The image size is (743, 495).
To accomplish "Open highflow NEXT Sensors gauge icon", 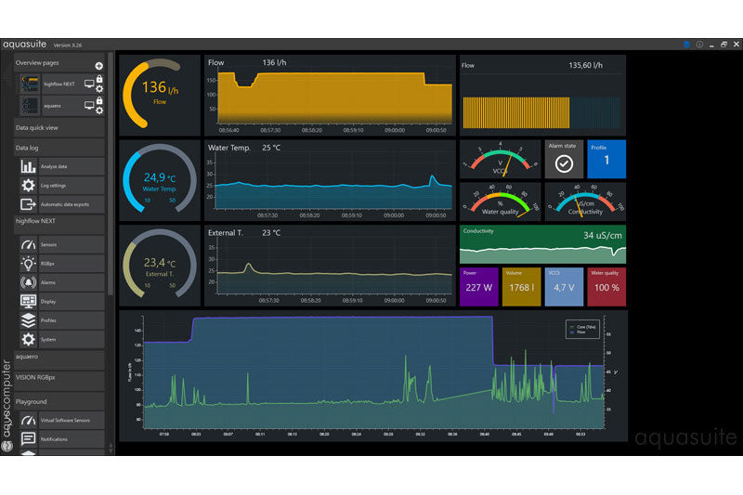I will (28, 243).
